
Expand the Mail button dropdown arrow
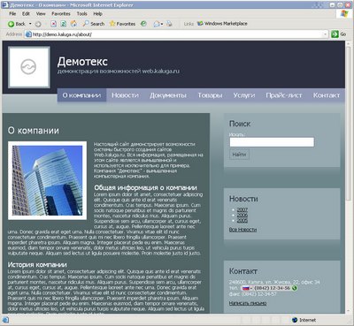coord(162,24)
